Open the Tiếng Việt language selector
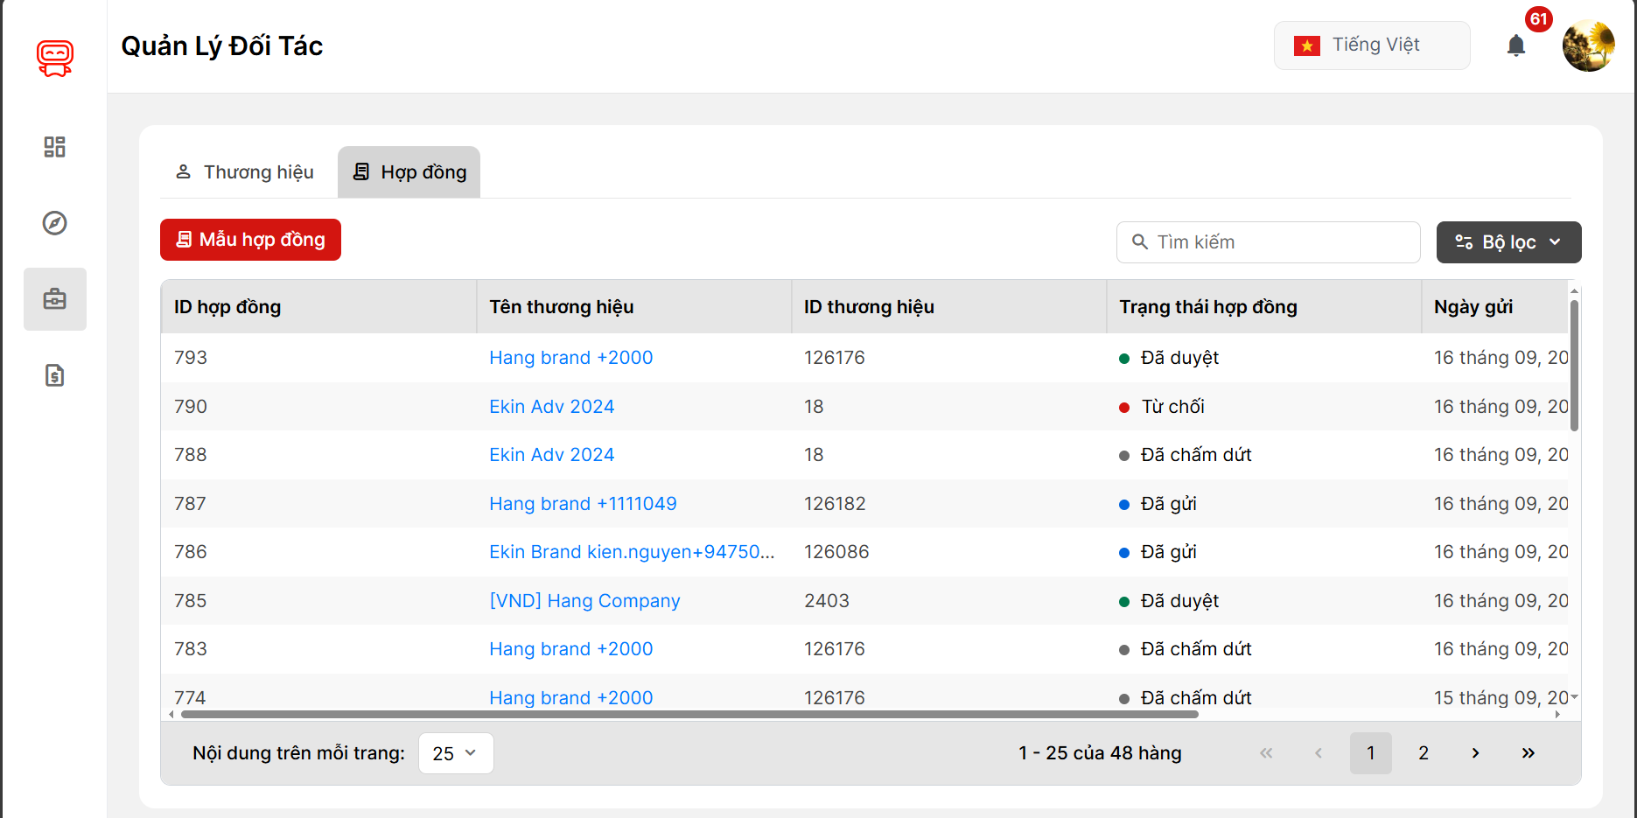This screenshot has width=1637, height=818. (x=1371, y=45)
